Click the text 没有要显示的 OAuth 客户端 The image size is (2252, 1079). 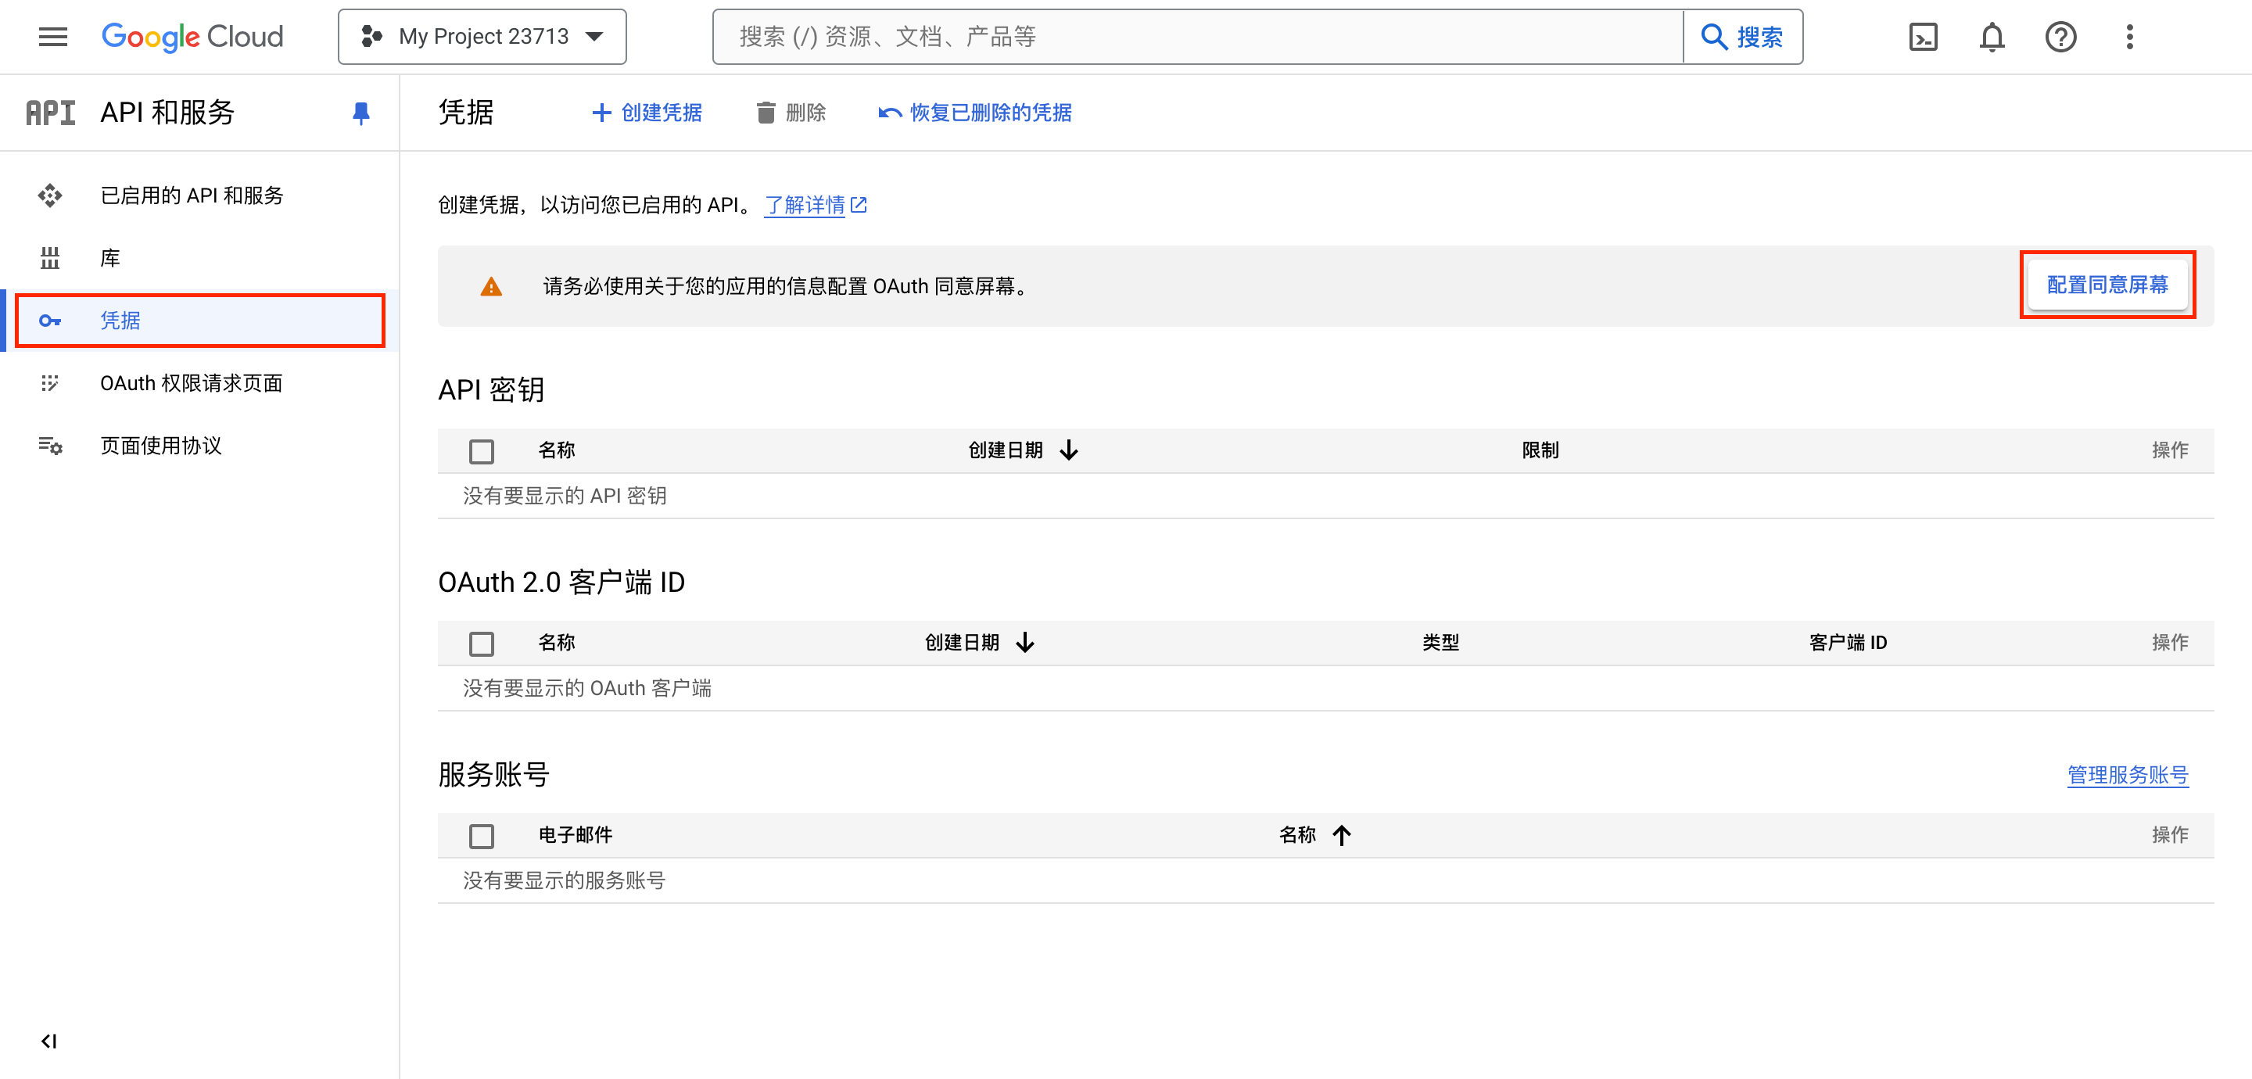586,688
